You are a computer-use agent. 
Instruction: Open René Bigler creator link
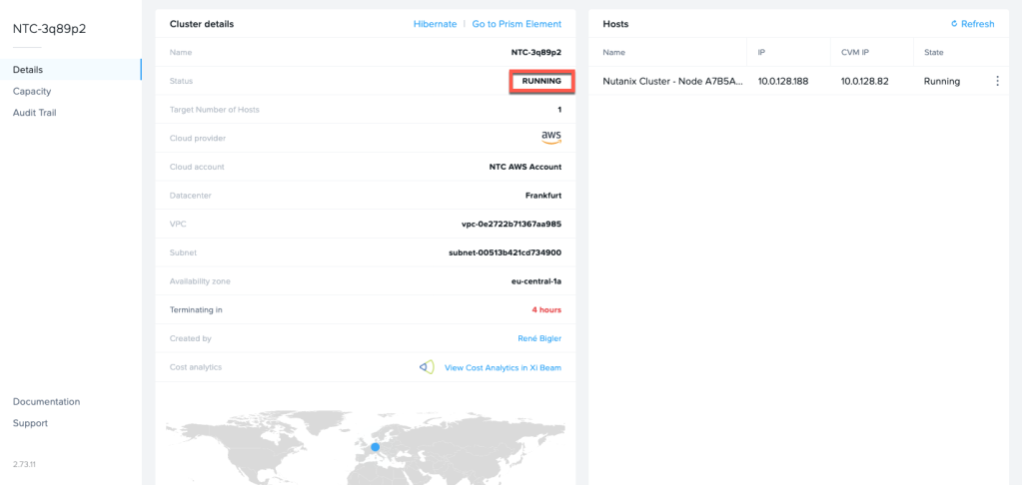[539, 338]
